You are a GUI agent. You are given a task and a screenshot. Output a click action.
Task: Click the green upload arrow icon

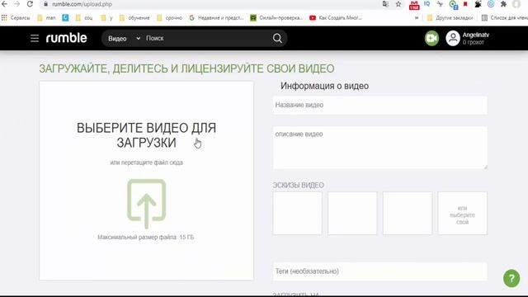click(147, 204)
